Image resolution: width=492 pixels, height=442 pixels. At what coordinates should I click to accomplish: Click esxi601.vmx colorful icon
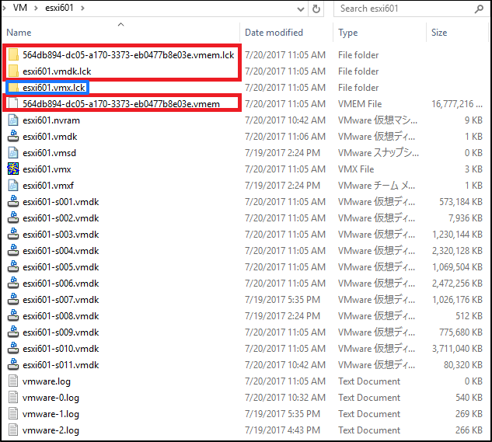(x=13, y=169)
